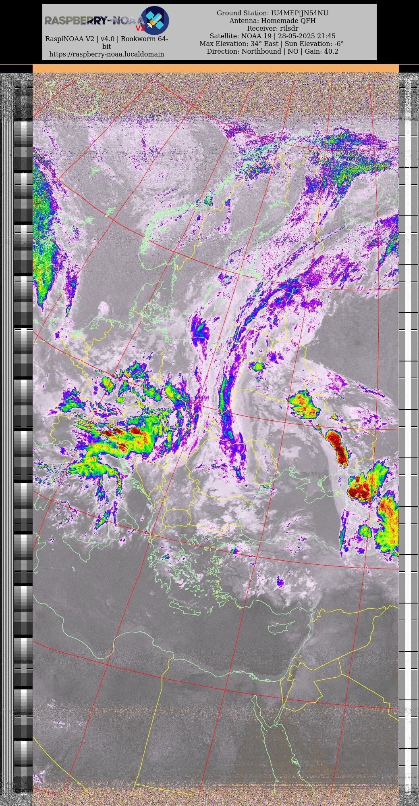The width and height of the screenshot is (419, 806).
Task: Click the orange bar above the satellite image
Action: pyautogui.click(x=216, y=69)
